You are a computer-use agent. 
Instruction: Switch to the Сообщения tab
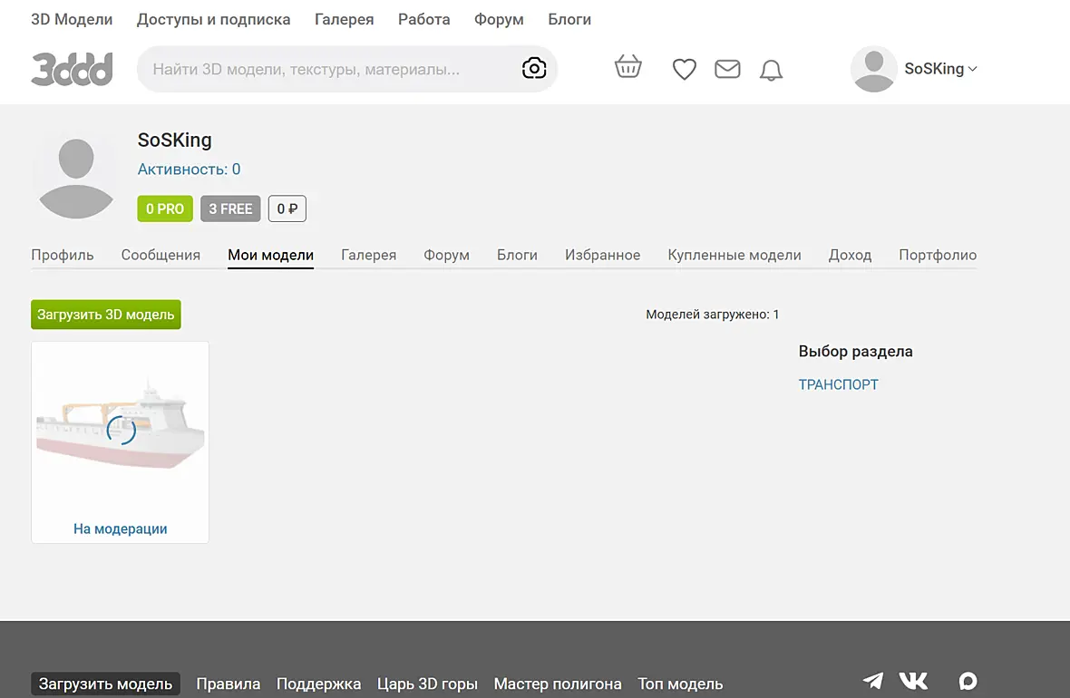(x=160, y=256)
